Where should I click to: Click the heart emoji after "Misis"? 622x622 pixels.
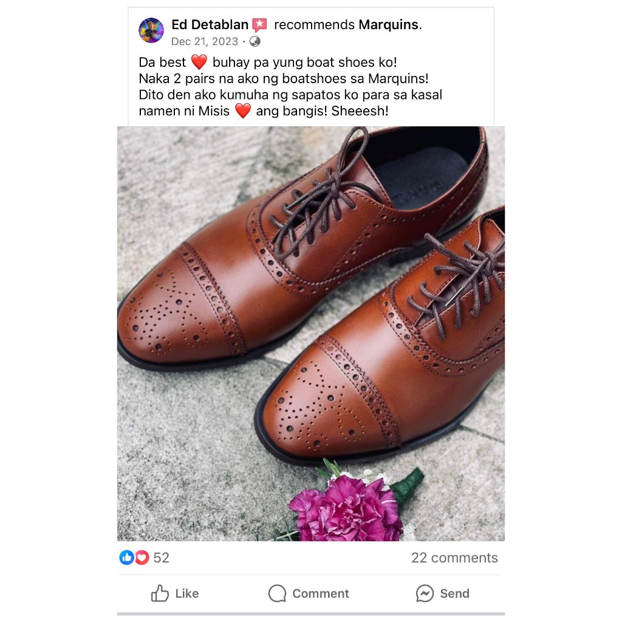(243, 111)
